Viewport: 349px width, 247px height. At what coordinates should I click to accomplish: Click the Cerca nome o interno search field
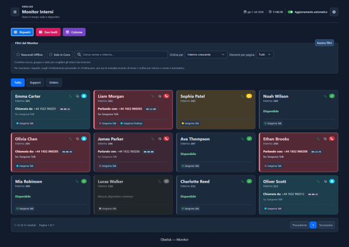(x=121, y=55)
